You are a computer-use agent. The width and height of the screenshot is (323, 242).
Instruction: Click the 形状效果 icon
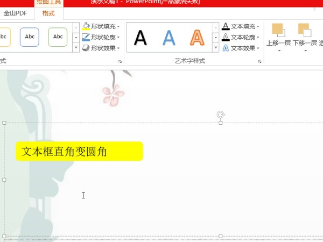click(86, 48)
